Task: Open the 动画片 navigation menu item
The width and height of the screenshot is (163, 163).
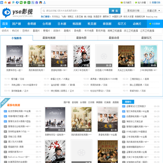Action: click(137, 24)
